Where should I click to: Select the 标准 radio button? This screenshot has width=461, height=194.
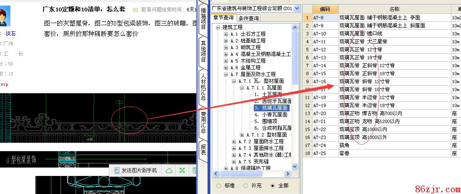click(x=218, y=185)
